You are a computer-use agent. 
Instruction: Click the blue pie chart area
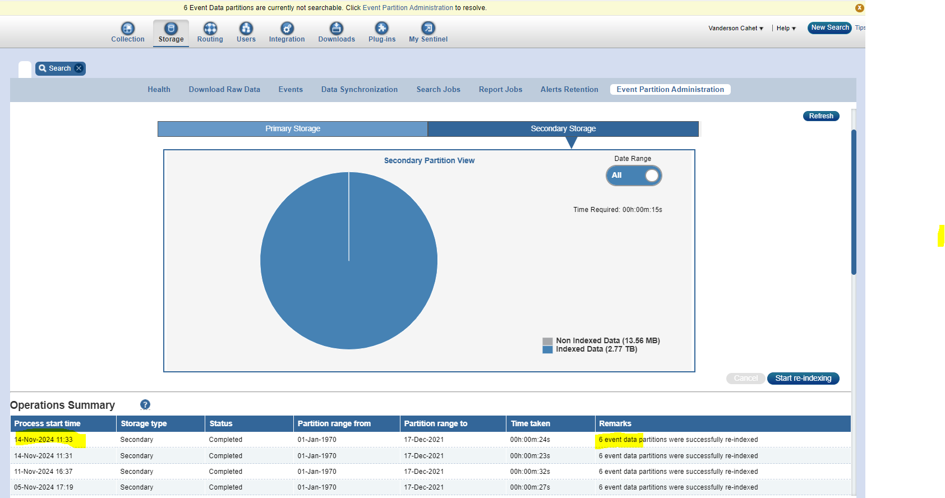tap(349, 261)
